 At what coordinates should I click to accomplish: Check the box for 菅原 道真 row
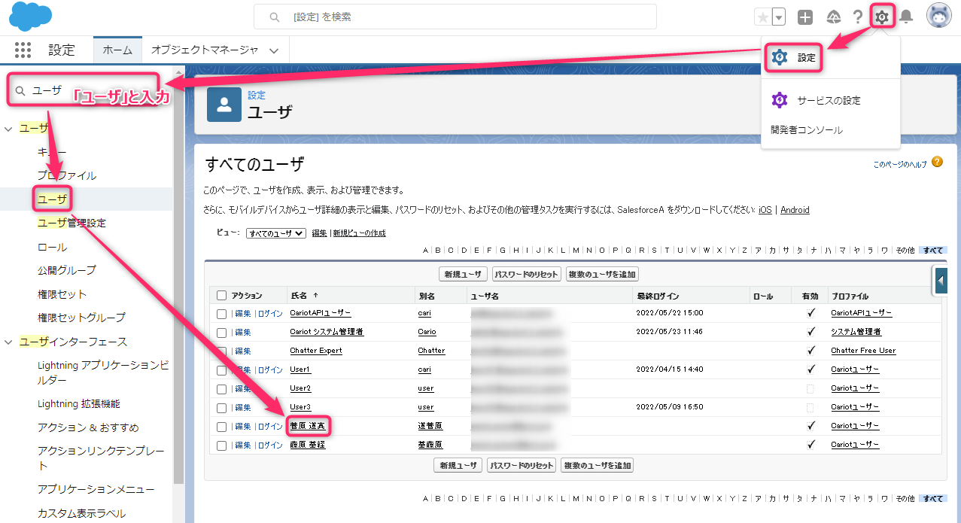221,426
